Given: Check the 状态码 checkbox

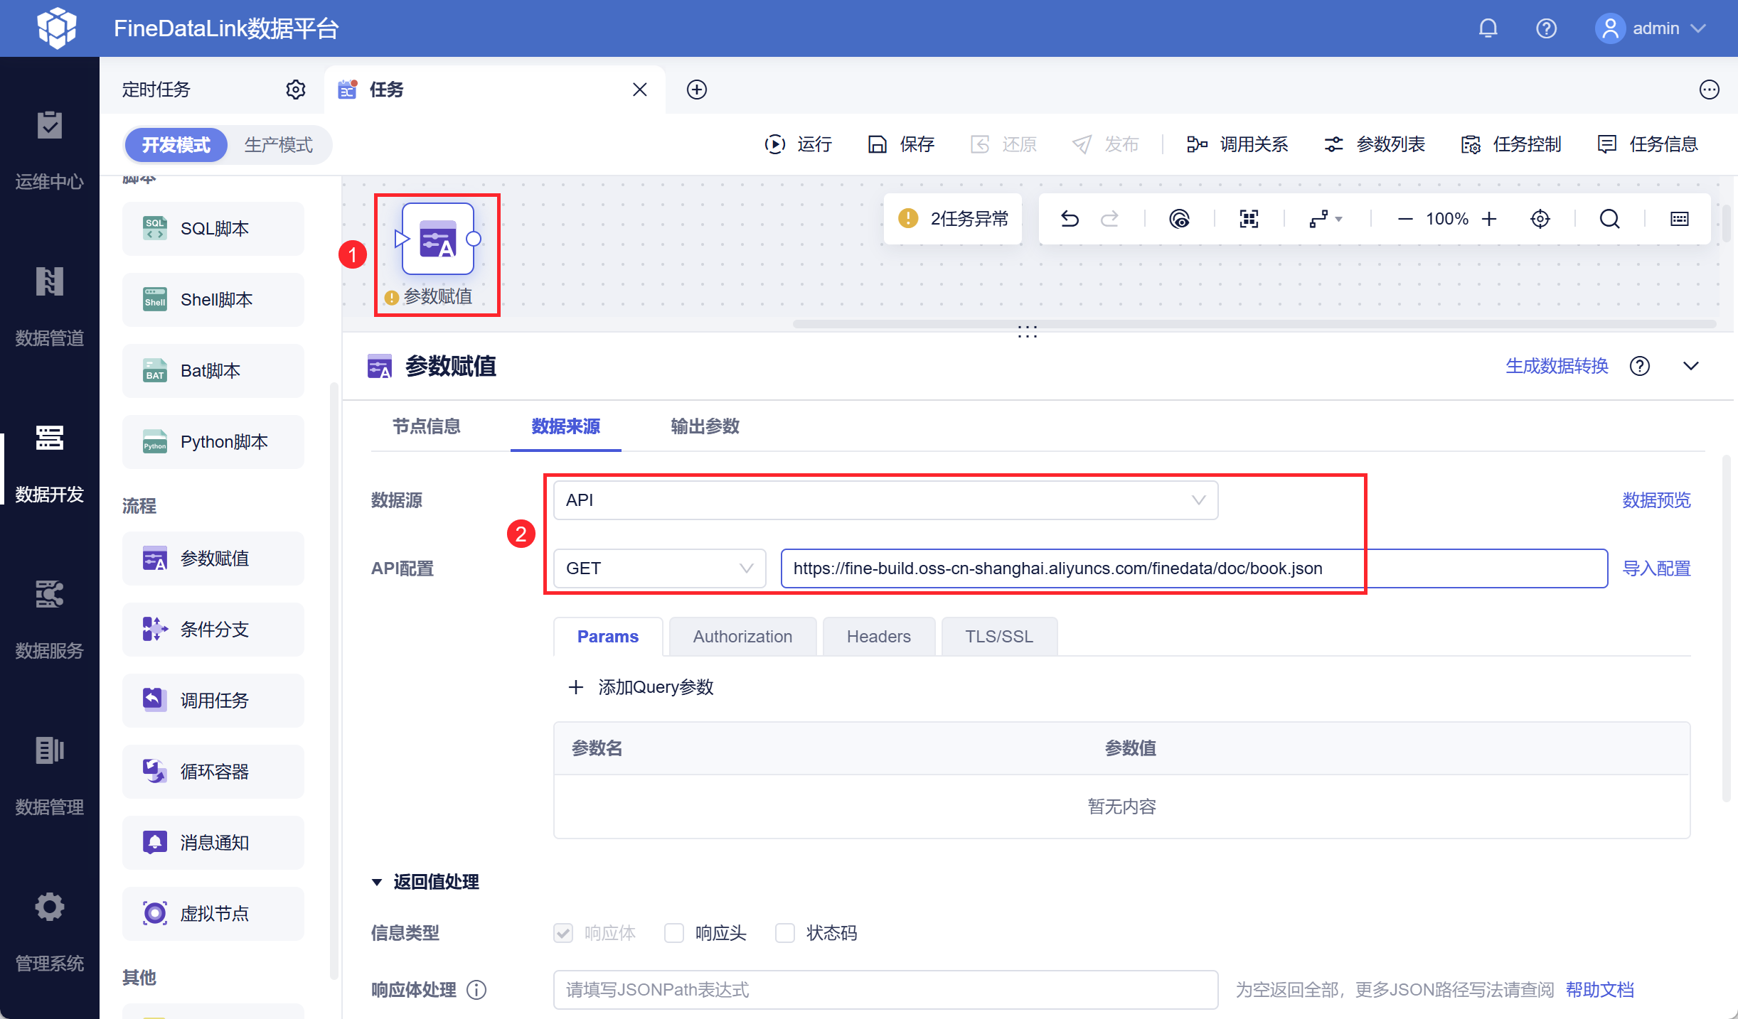Looking at the screenshot, I should click(x=784, y=933).
